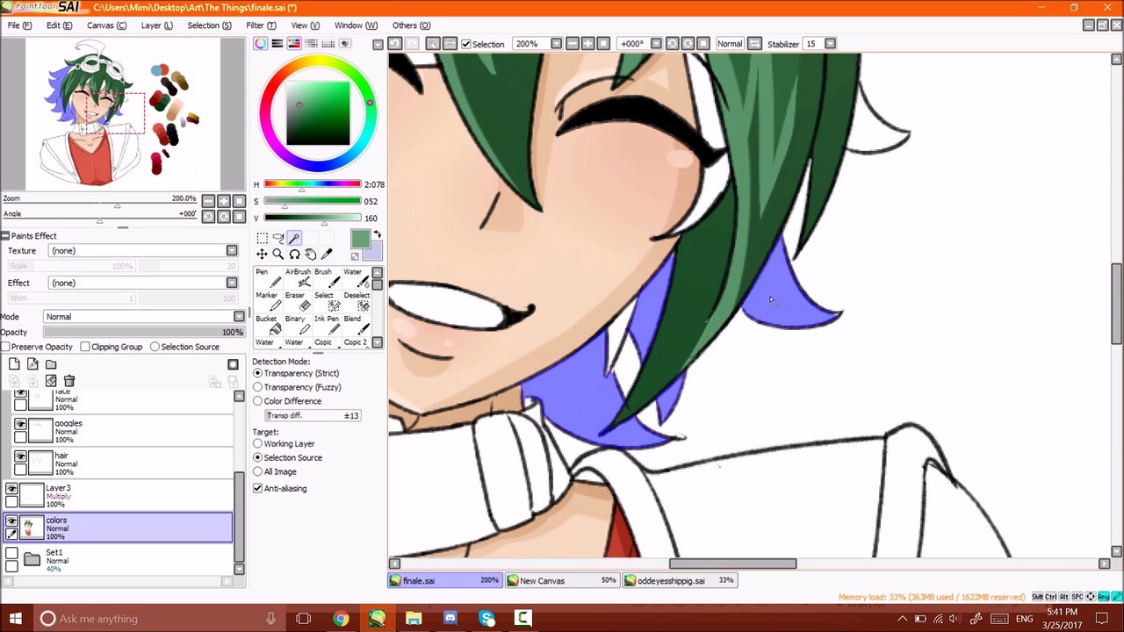Open the rotation angle dropdown
The width and height of the screenshot is (1124, 632).
coord(656,44)
